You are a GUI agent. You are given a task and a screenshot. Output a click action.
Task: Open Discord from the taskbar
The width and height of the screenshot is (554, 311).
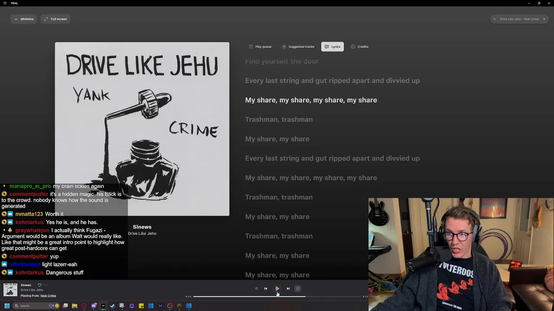point(94,306)
